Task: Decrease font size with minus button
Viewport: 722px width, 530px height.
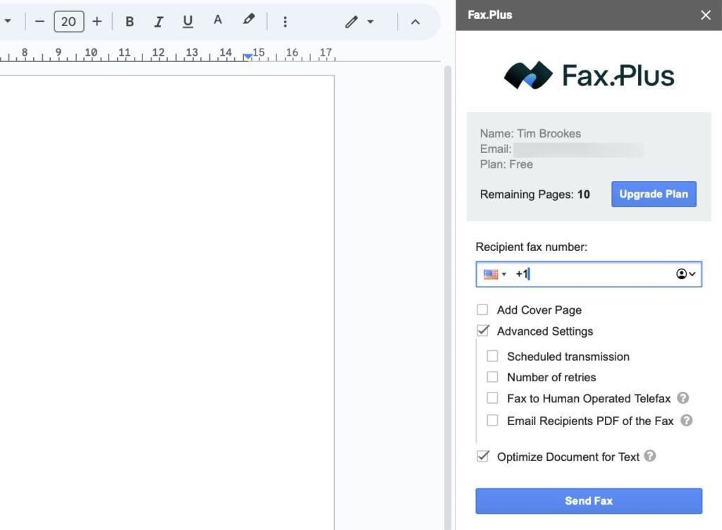Action: 39,22
